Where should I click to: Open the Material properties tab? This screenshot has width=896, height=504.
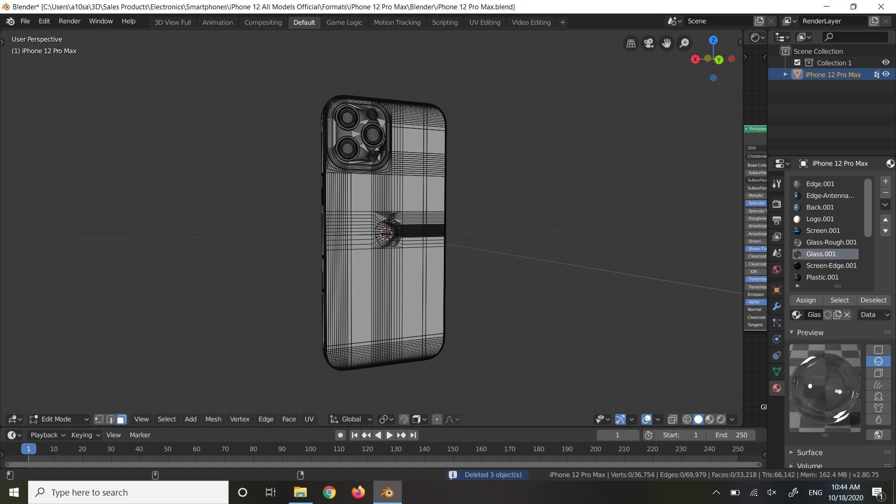(777, 388)
